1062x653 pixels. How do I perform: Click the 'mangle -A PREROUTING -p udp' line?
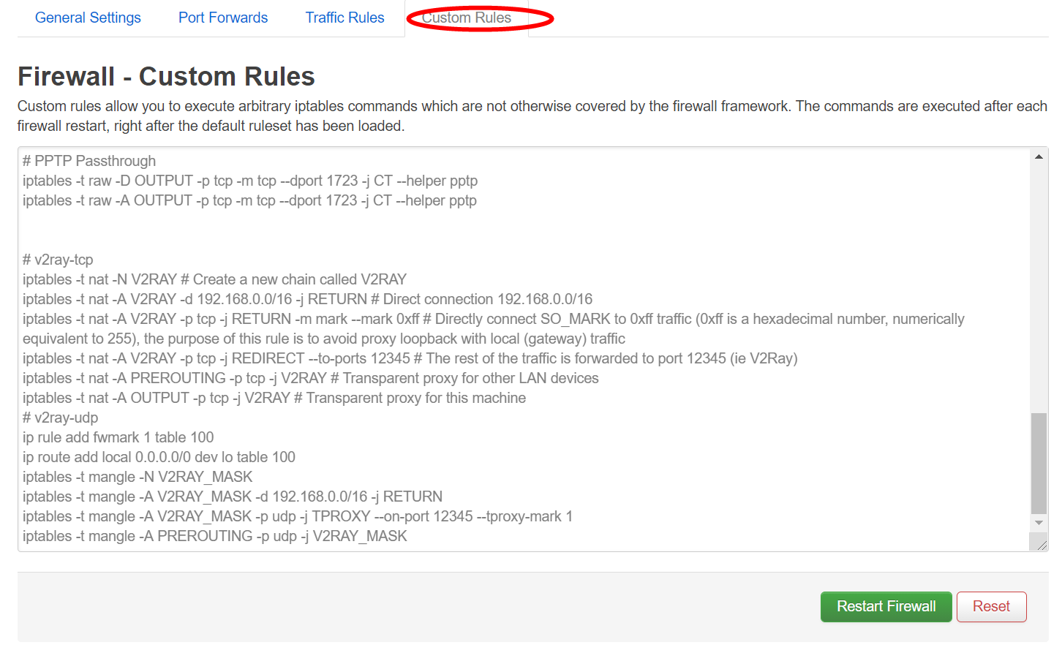[215, 536]
